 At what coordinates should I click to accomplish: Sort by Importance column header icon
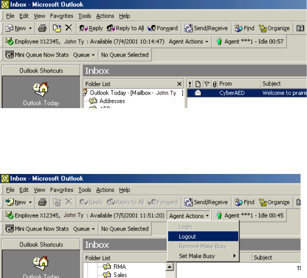tap(190, 84)
